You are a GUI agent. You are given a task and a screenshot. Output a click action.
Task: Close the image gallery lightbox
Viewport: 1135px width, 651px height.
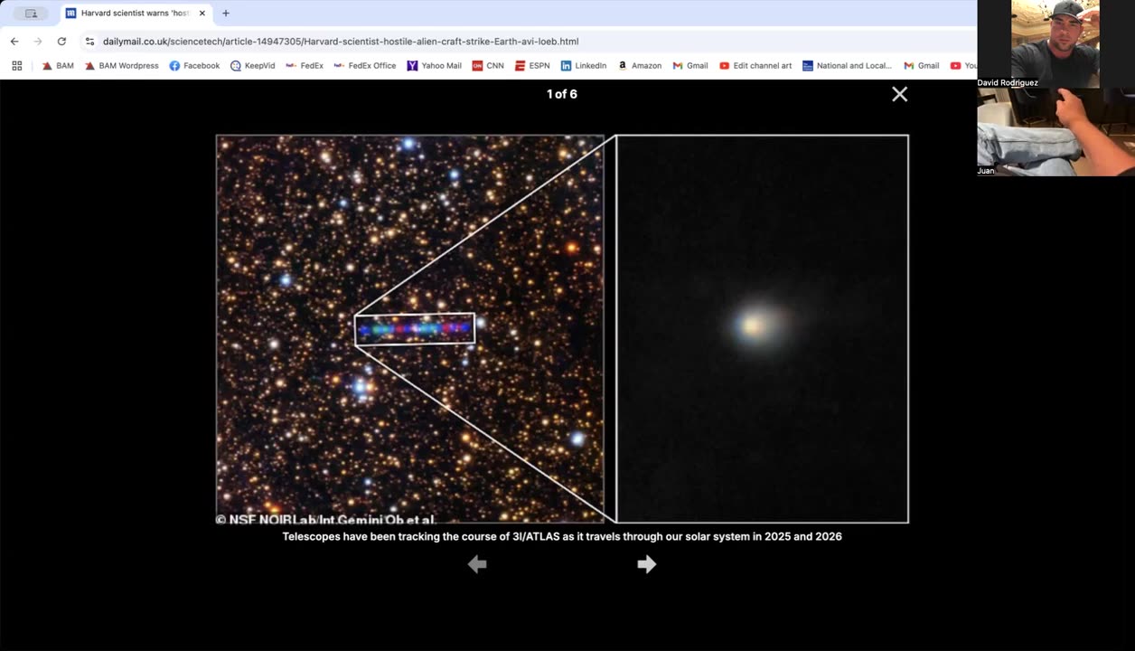pyautogui.click(x=899, y=94)
